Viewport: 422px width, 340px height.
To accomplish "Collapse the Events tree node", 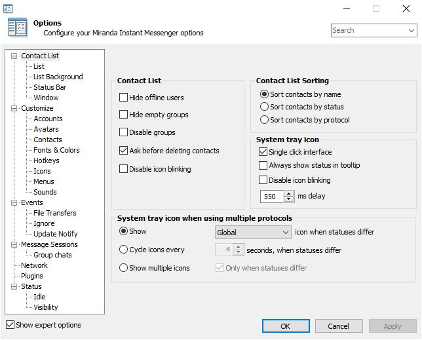I will click(x=14, y=202).
